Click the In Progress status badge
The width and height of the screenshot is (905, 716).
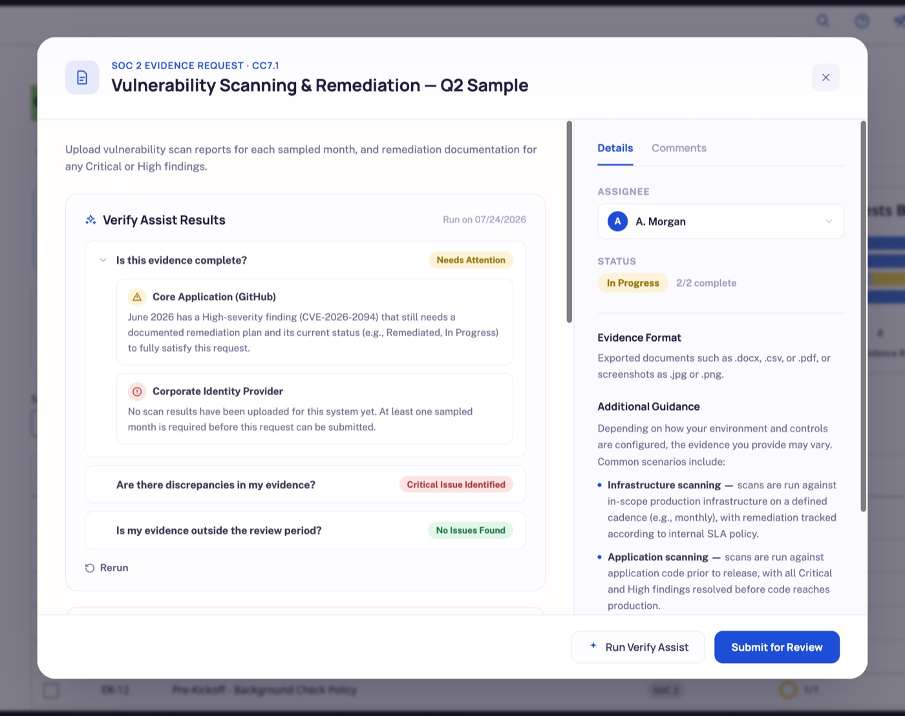(633, 283)
